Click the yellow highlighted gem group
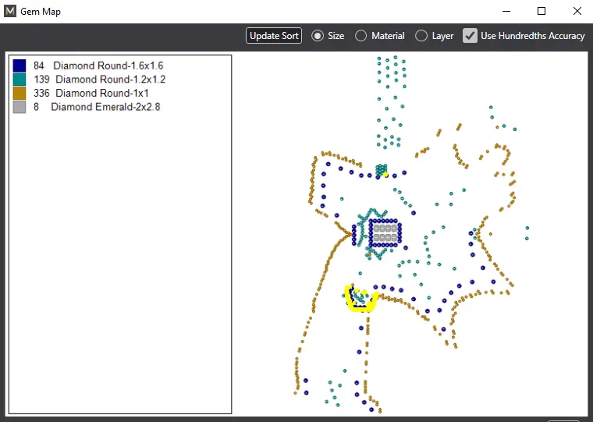Screen dimensions: 593x422 360,299
